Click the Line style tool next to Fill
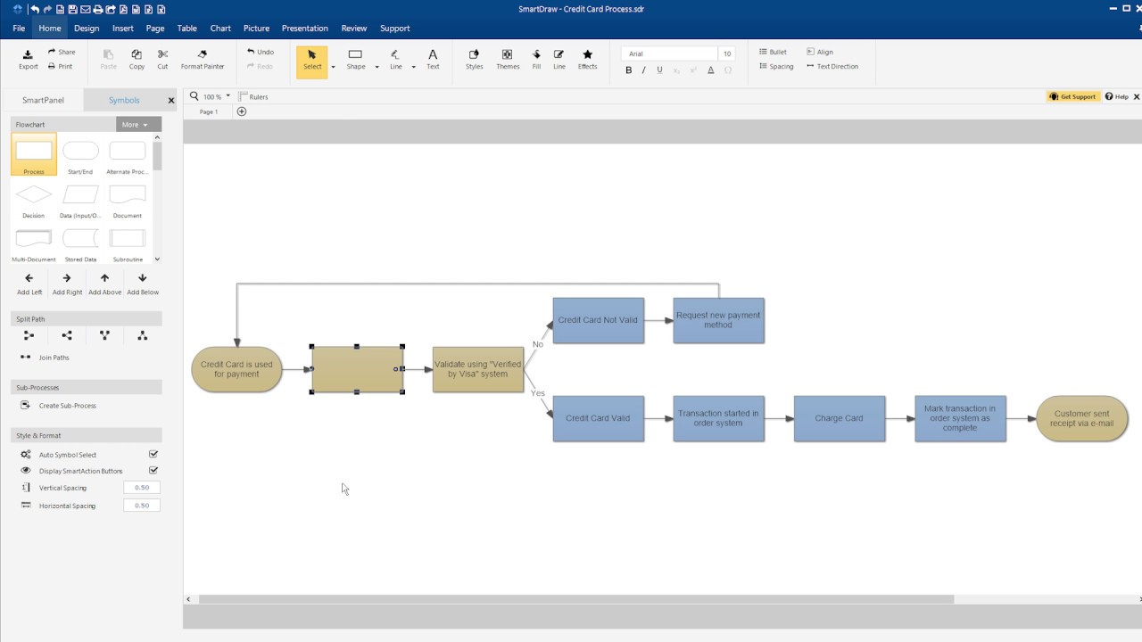Viewport: 1142px width, 642px height. click(559, 60)
